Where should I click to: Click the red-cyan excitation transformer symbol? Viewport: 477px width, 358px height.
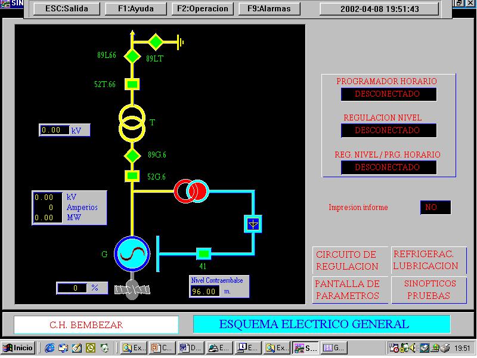pyautogui.click(x=191, y=191)
